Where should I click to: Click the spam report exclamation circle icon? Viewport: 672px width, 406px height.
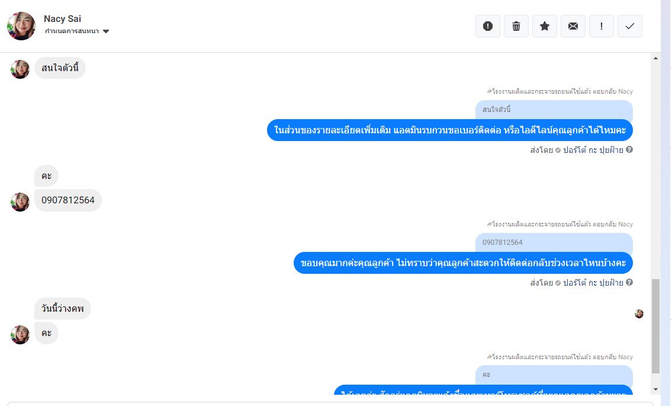(488, 26)
